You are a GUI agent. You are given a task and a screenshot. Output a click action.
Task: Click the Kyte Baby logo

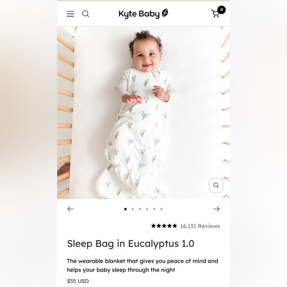coord(143,14)
